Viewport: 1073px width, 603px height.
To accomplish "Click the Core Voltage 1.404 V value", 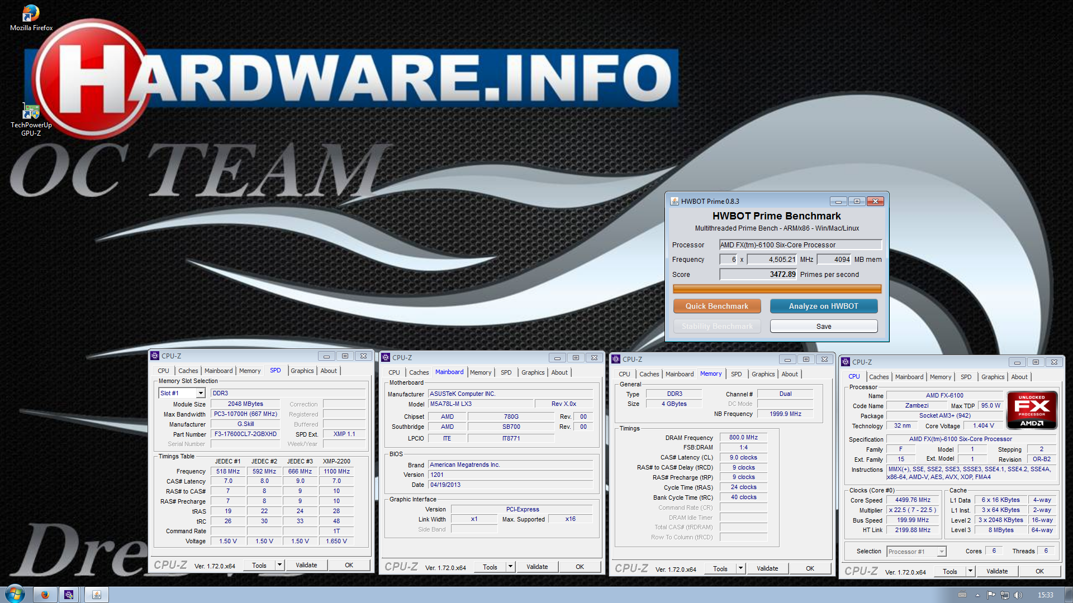I will [984, 425].
